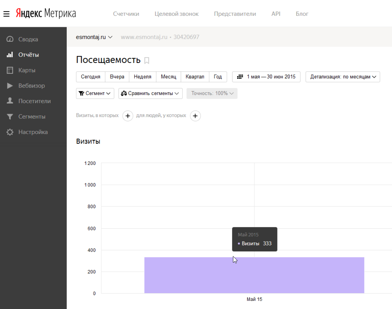Click the purple Май 15 bar

254,275
